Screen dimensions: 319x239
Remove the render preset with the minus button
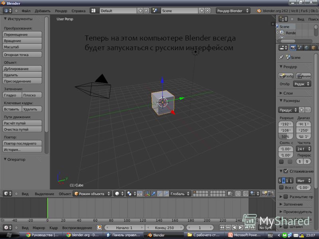308,110
